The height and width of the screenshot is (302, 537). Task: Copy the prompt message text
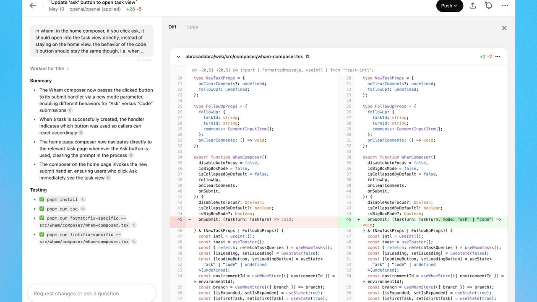click(145, 60)
